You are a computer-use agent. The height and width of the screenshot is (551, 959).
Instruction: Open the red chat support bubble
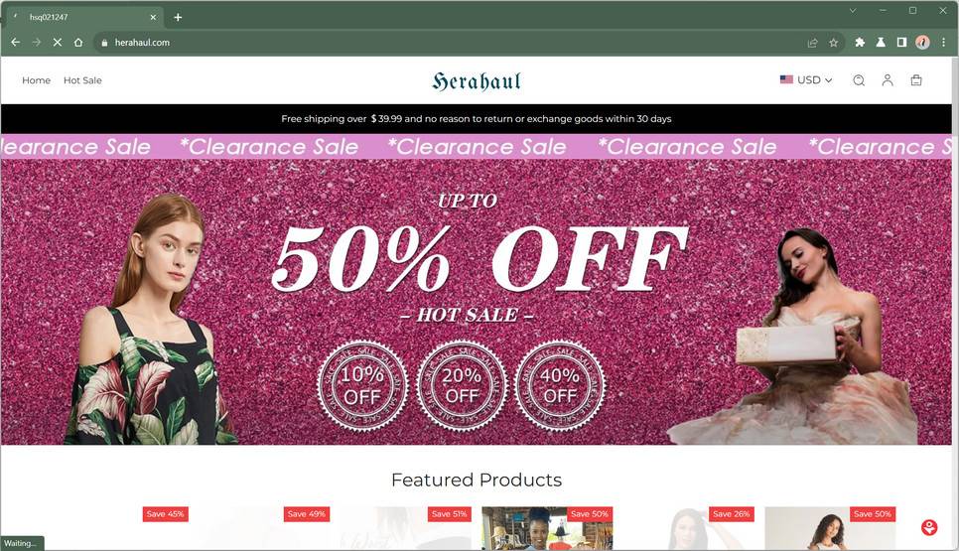click(x=929, y=527)
